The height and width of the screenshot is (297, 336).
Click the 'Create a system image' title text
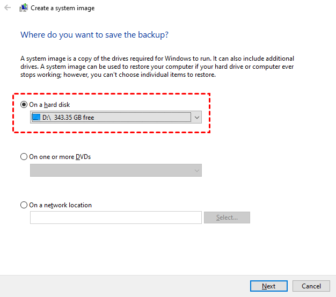point(63,8)
